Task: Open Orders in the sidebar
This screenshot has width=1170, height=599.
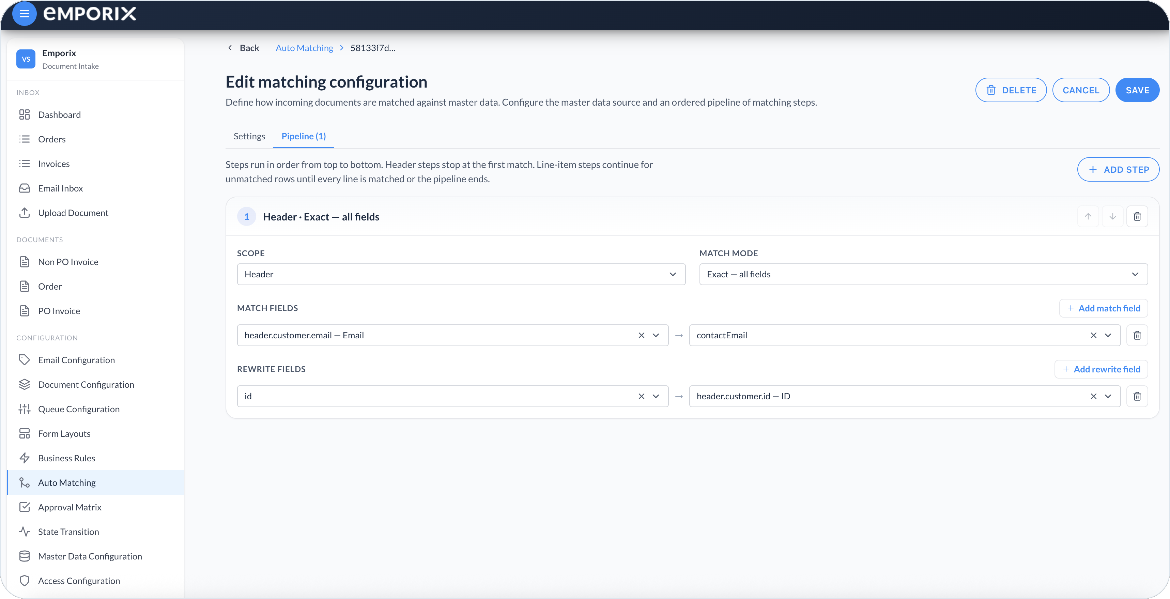Action: [95, 139]
